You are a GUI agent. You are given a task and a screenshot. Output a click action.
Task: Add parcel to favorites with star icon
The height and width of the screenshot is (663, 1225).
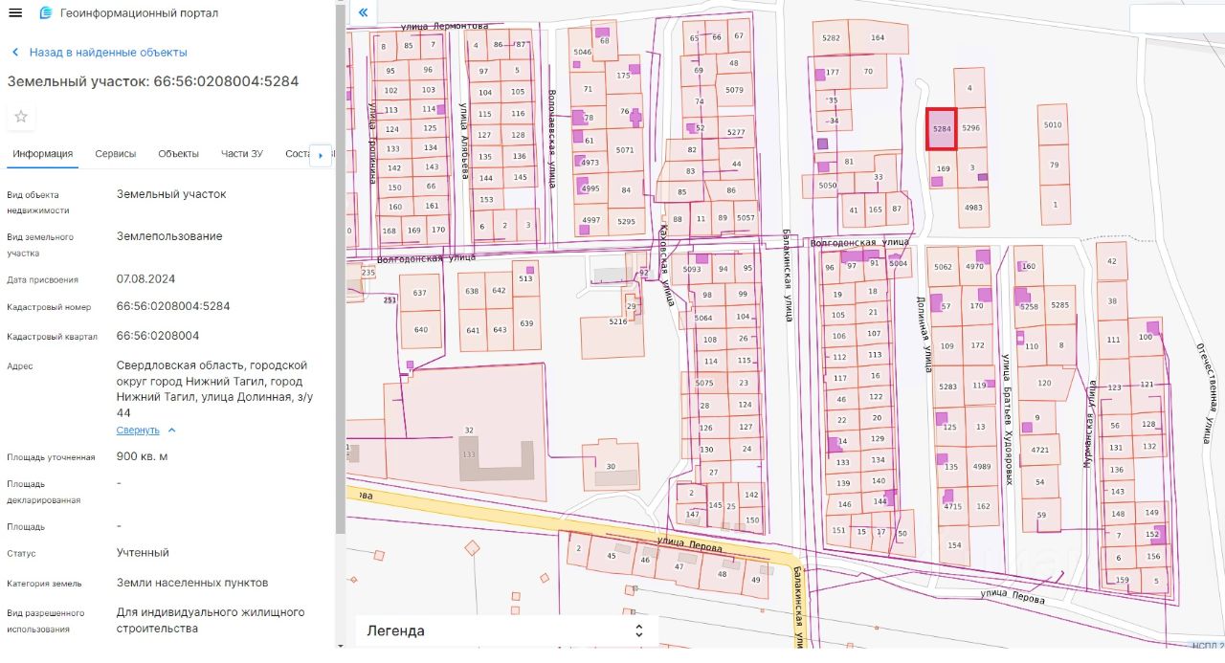pyautogui.click(x=21, y=117)
